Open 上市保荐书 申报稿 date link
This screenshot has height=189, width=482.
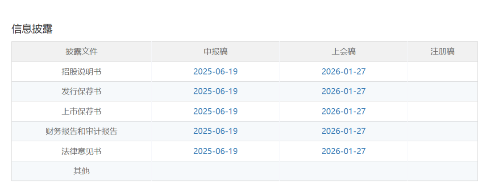tap(216, 111)
